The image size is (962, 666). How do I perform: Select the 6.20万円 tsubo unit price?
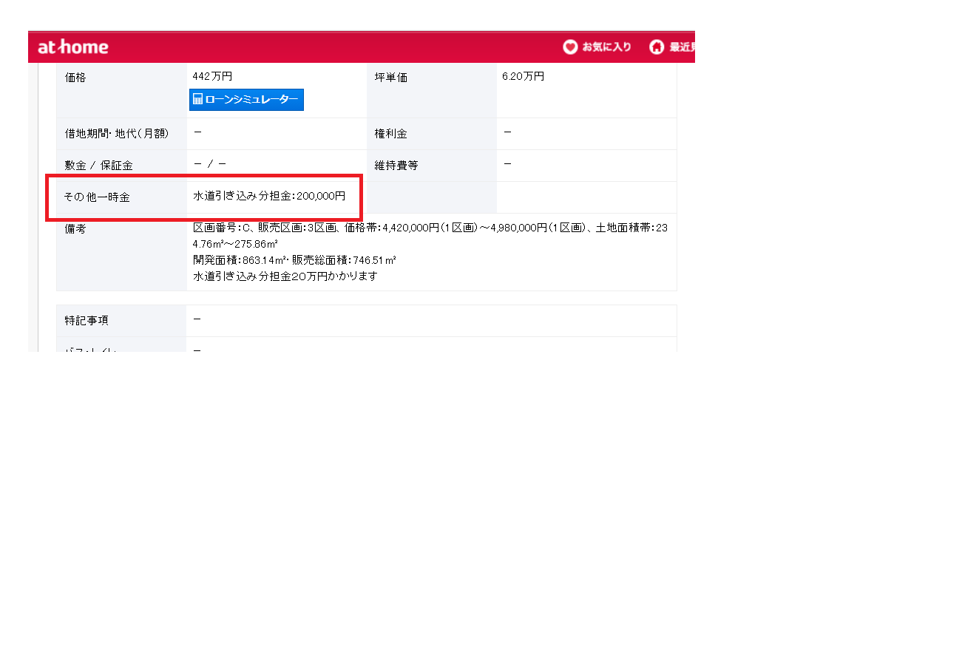click(x=524, y=76)
